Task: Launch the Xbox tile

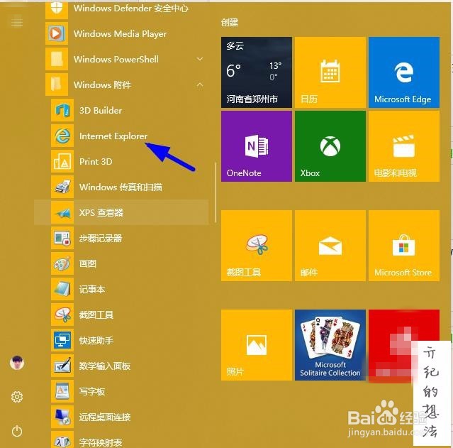Action: coord(330,146)
